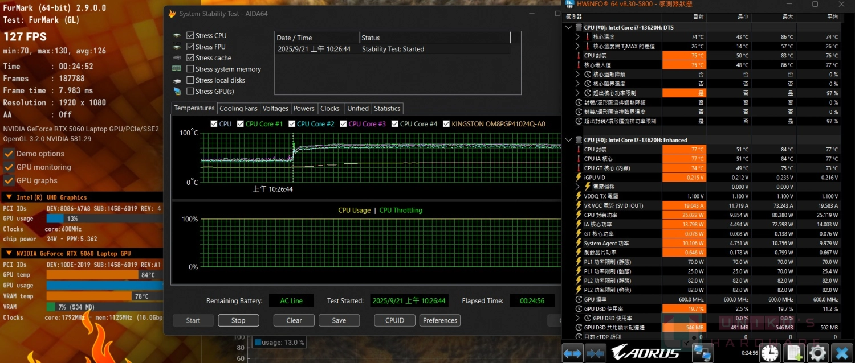The width and height of the screenshot is (855, 363).
Task: Click the 目前 column header in HWiNFO
Action: pos(685,17)
